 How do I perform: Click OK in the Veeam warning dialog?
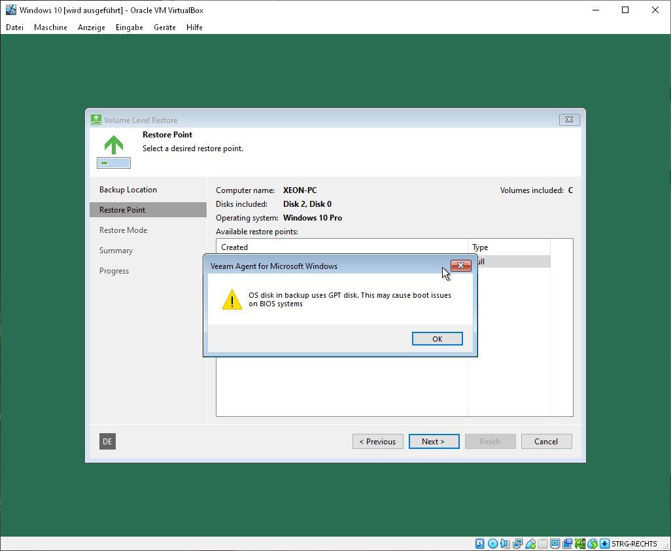(x=437, y=338)
